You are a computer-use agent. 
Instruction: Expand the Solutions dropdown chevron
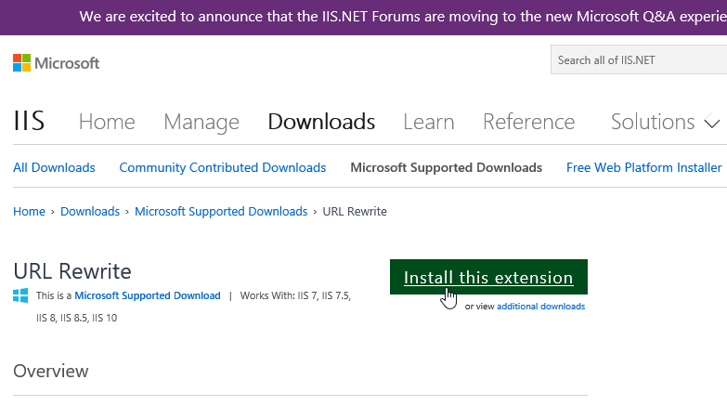712,123
